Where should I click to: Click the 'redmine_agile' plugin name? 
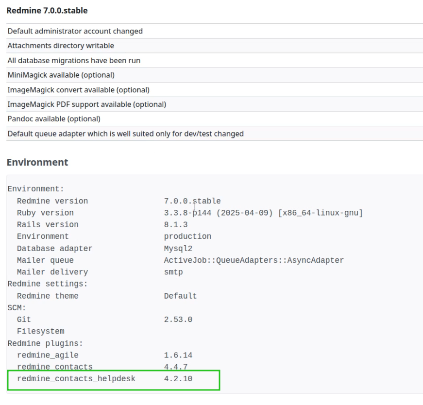click(x=48, y=355)
